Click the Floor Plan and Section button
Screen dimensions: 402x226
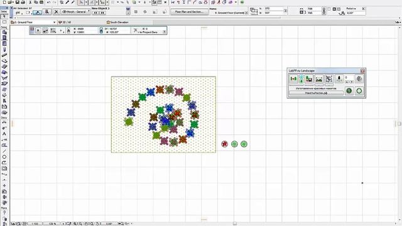tap(189, 12)
